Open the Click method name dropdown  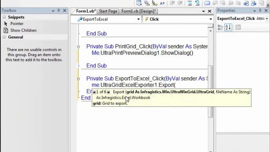point(211,19)
